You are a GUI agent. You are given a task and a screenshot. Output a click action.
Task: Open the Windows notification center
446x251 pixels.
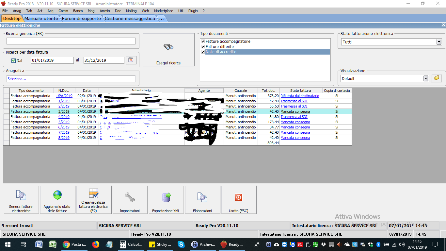pos(435,244)
